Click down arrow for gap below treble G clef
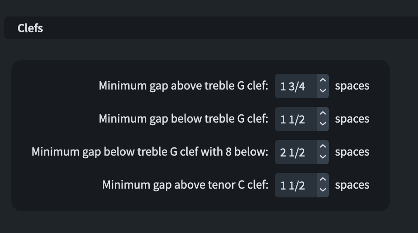 pyautogui.click(x=323, y=124)
